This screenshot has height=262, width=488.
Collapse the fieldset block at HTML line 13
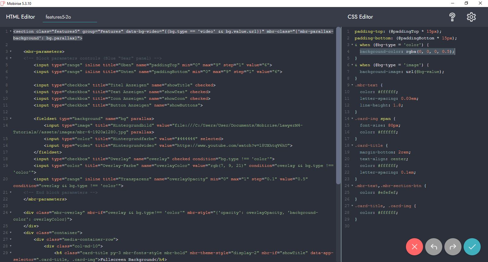click(11, 119)
